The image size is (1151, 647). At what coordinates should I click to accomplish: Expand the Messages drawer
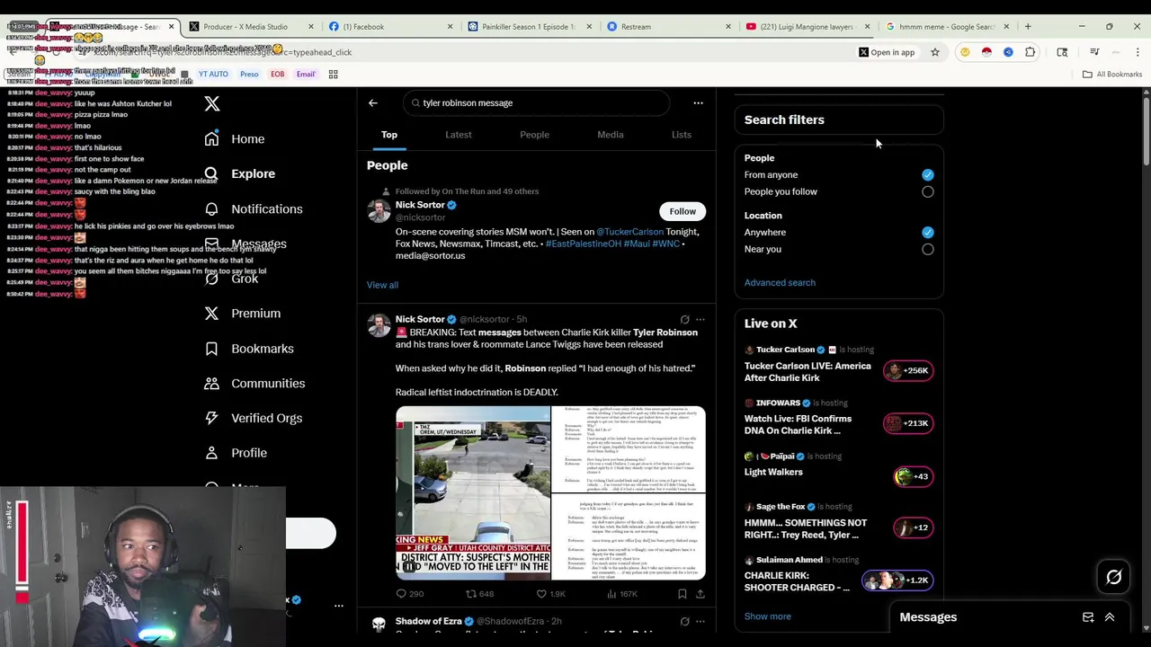[x=1110, y=617]
